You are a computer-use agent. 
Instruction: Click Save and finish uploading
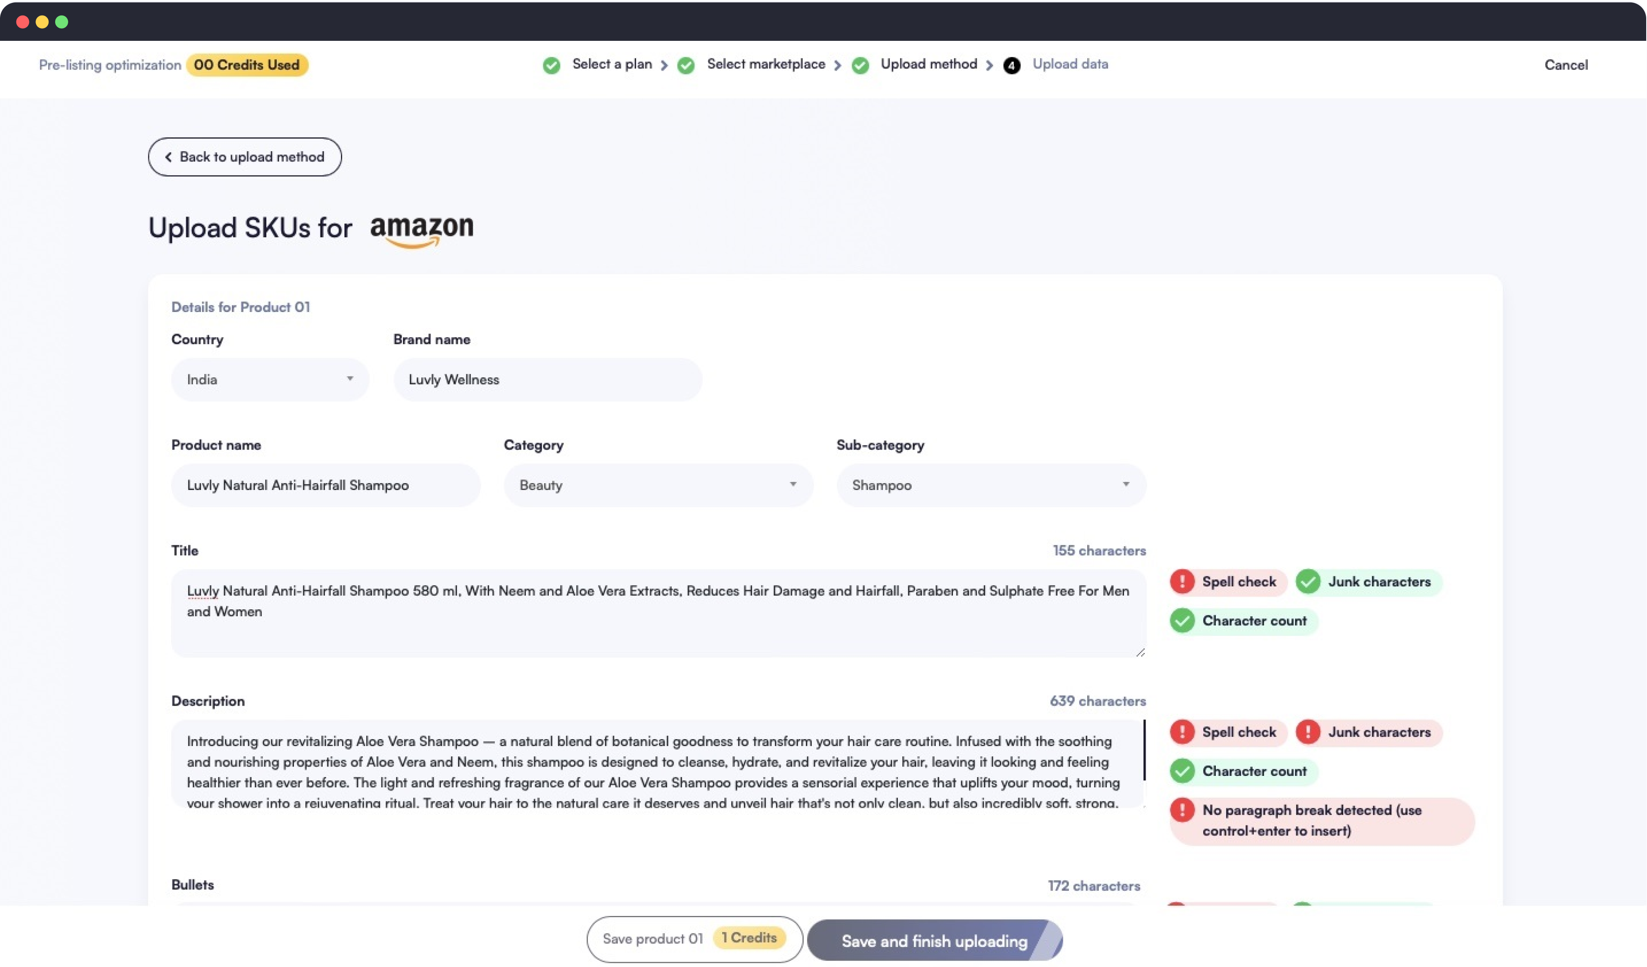[x=935, y=940]
